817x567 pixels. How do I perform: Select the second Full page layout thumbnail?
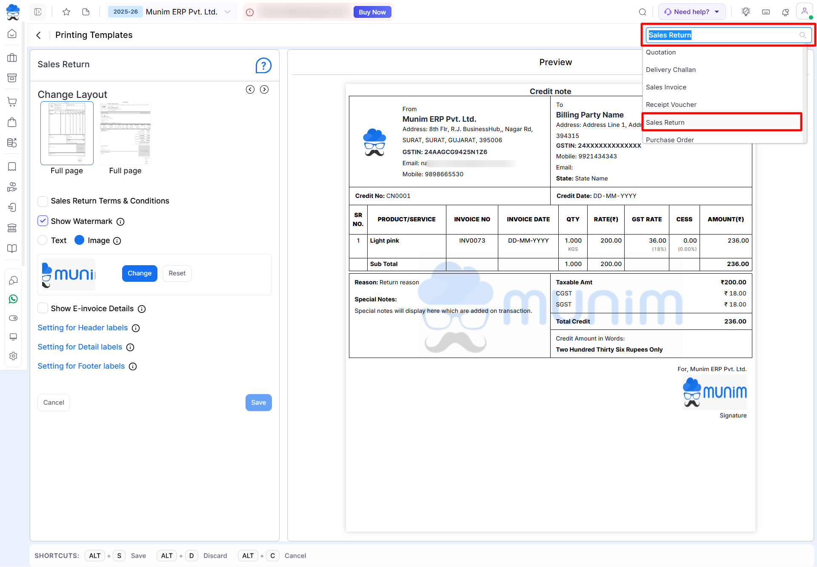click(125, 134)
